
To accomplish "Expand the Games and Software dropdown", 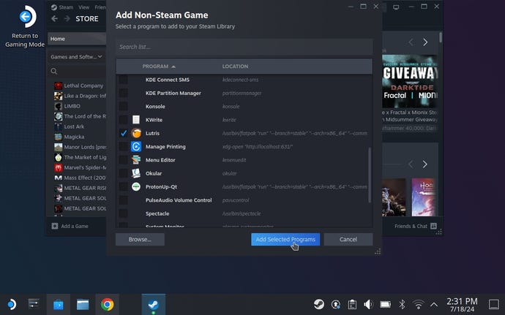I will (x=77, y=56).
